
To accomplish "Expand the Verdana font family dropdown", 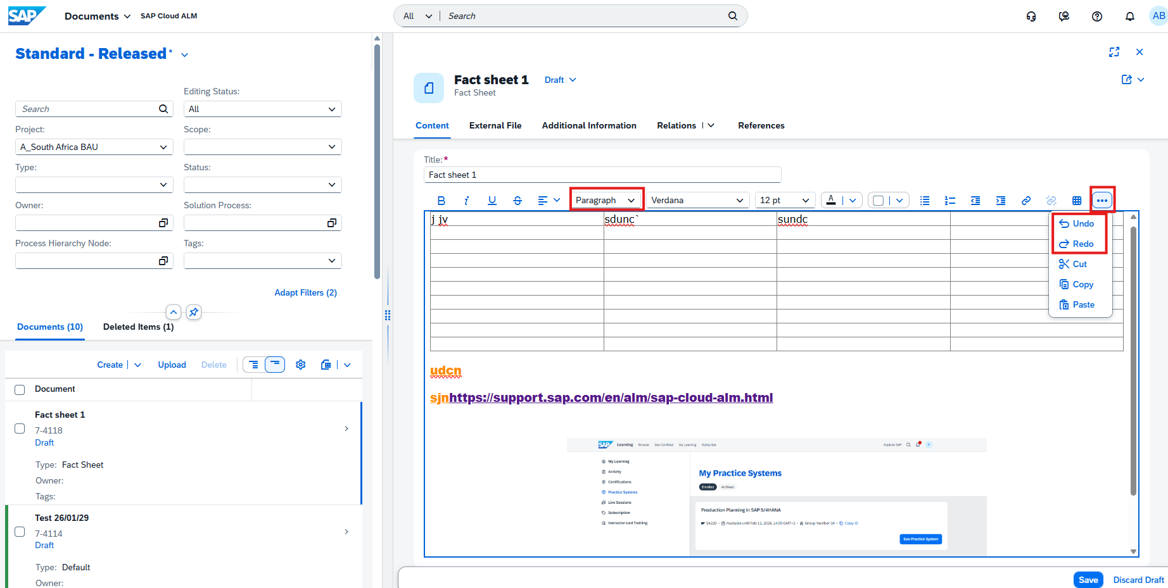I will (697, 201).
